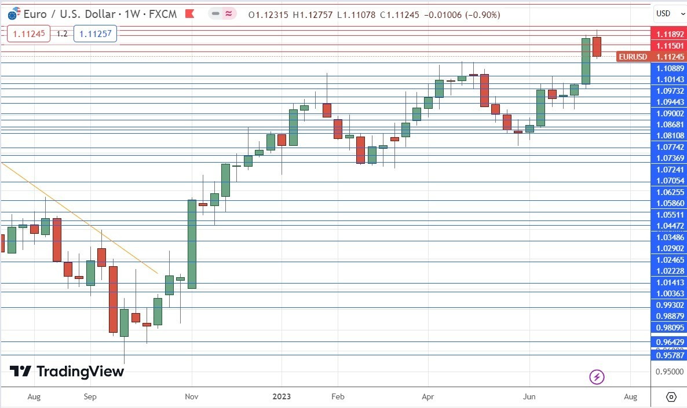
Task: Click the red flag bookmark icon
Action: pos(191,14)
